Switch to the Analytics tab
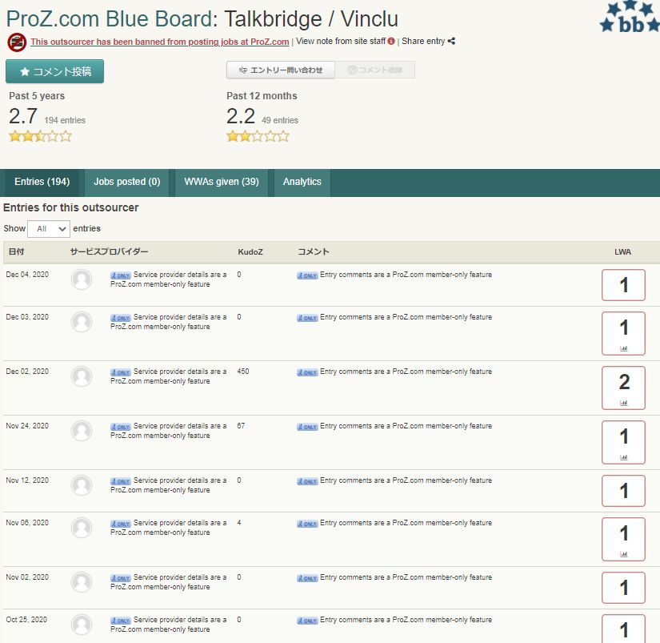The height and width of the screenshot is (643, 660). (x=302, y=182)
